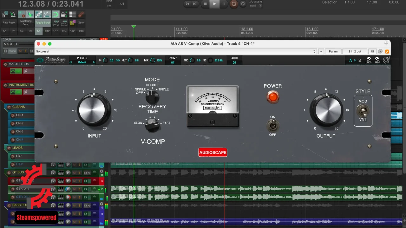Image resolution: width=406 pixels, height=228 pixels.
Task: Click the Play button in transport
Action: coord(214,3)
